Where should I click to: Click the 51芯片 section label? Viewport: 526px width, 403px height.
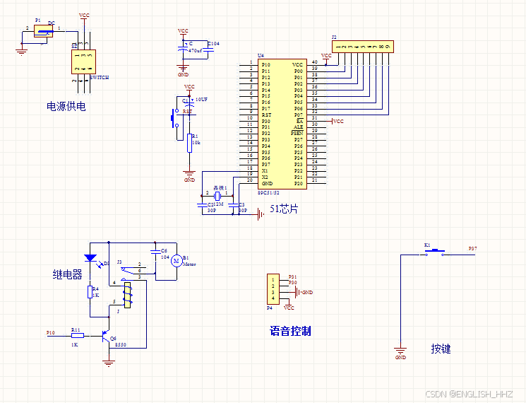pyautogui.click(x=284, y=209)
